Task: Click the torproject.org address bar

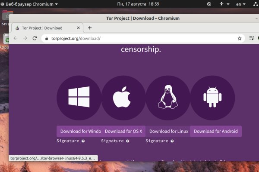Action: (138, 38)
